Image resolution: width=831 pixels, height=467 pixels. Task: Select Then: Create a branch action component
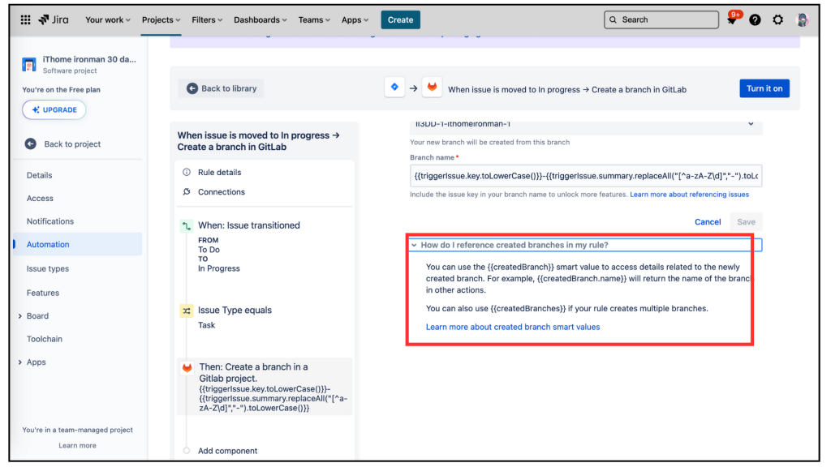pyautogui.click(x=265, y=387)
